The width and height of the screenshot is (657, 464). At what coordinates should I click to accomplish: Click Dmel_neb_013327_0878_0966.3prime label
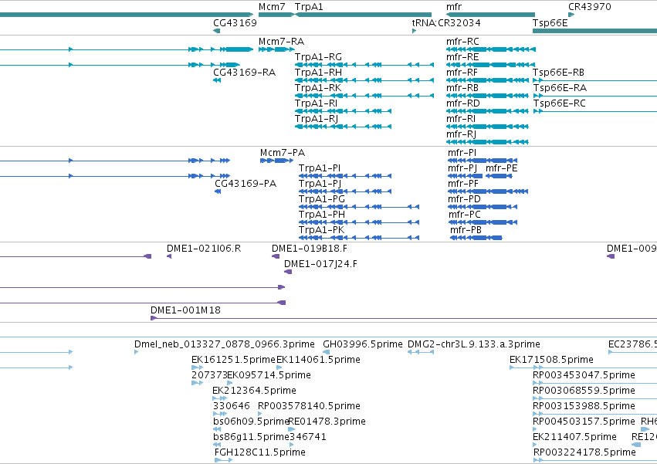coord(224,344)
